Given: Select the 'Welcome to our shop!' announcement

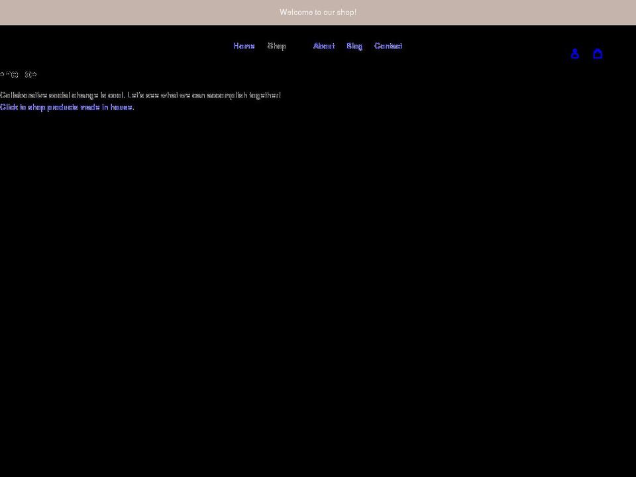Looking at the screenshot, I should [318, 13].
